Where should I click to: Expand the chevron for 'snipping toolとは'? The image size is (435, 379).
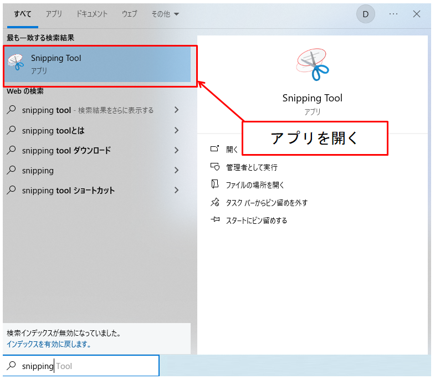point(176,130)
